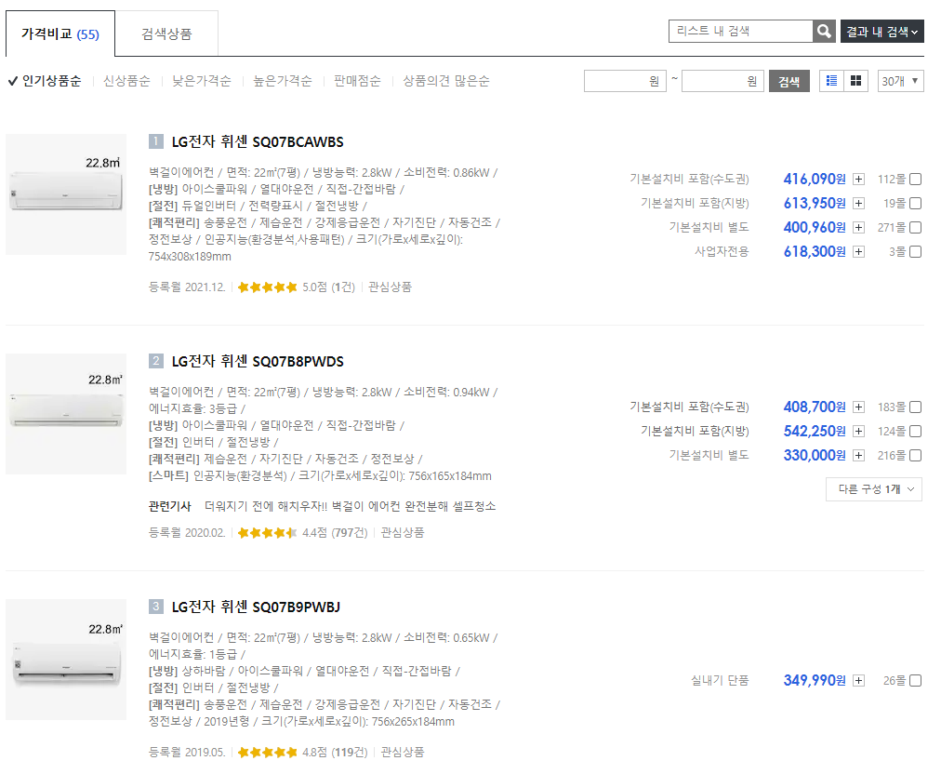Click SQ07B9PWBJ product thumbnail

(66, 660)
